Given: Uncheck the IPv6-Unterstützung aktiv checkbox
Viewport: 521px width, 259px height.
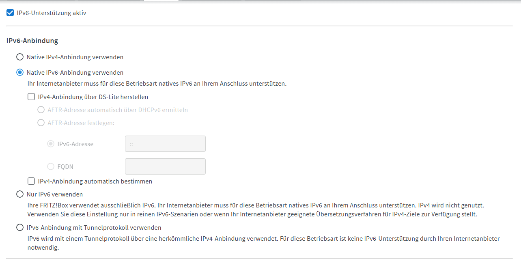Looking at the screenshot, I should (11, 13).
